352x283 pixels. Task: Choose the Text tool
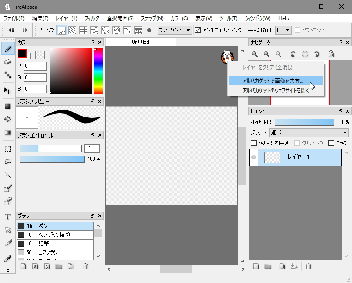[7, 217]
